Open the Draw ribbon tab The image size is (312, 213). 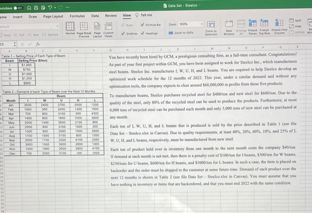tap(33, 16)
